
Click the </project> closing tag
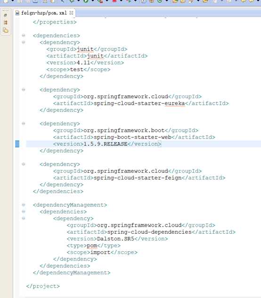pos(43,286)
